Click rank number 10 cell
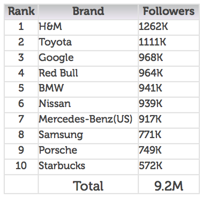The width and height of the screenshot is (203, 197). coord(21,166)
